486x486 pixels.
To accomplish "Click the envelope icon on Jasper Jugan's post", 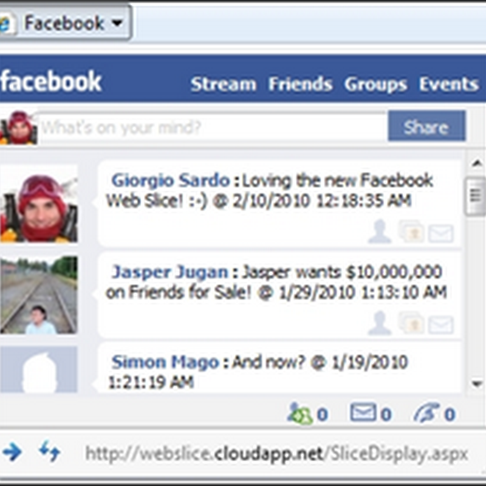I will pyautogui.click(x=441, y=325).
